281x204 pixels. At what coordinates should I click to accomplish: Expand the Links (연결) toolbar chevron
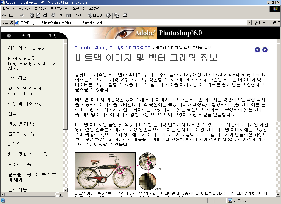279,22
